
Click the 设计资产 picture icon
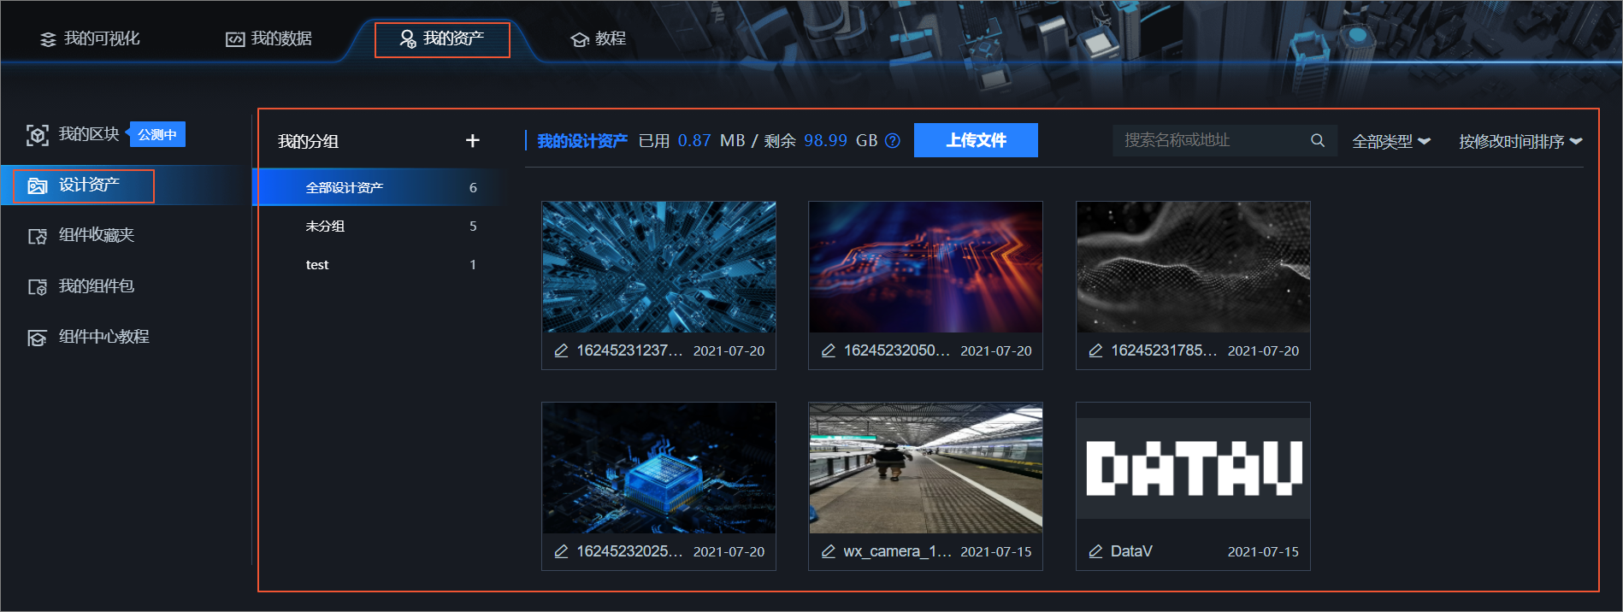point(38,185)
